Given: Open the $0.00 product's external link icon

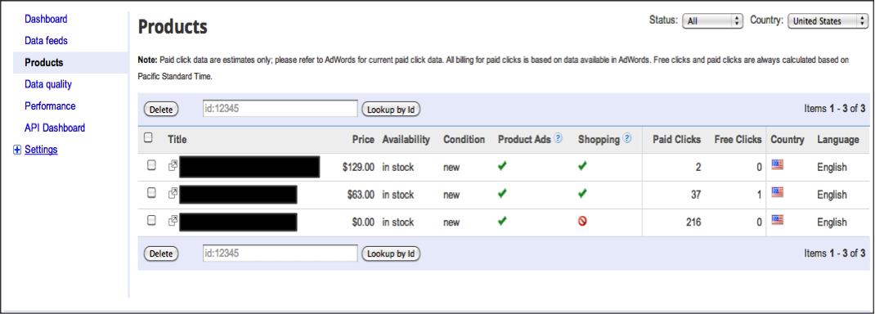Looking at the screenshot, I should [x=173, y=220].
